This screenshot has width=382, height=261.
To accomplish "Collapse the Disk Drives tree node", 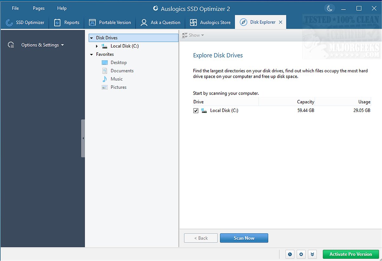I will [92, 38].
